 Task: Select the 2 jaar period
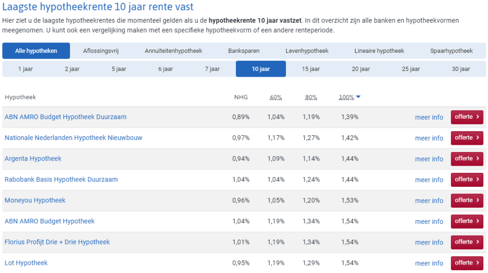click(x=72, y=69)
